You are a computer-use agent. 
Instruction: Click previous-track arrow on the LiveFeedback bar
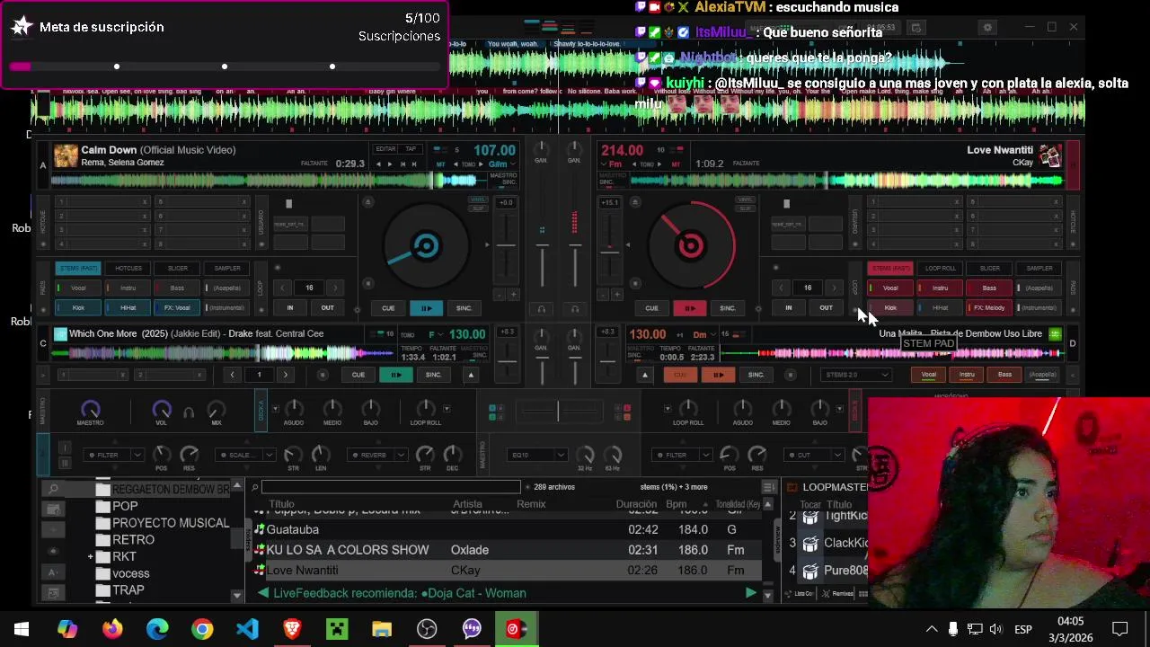[x=262, y=593]
